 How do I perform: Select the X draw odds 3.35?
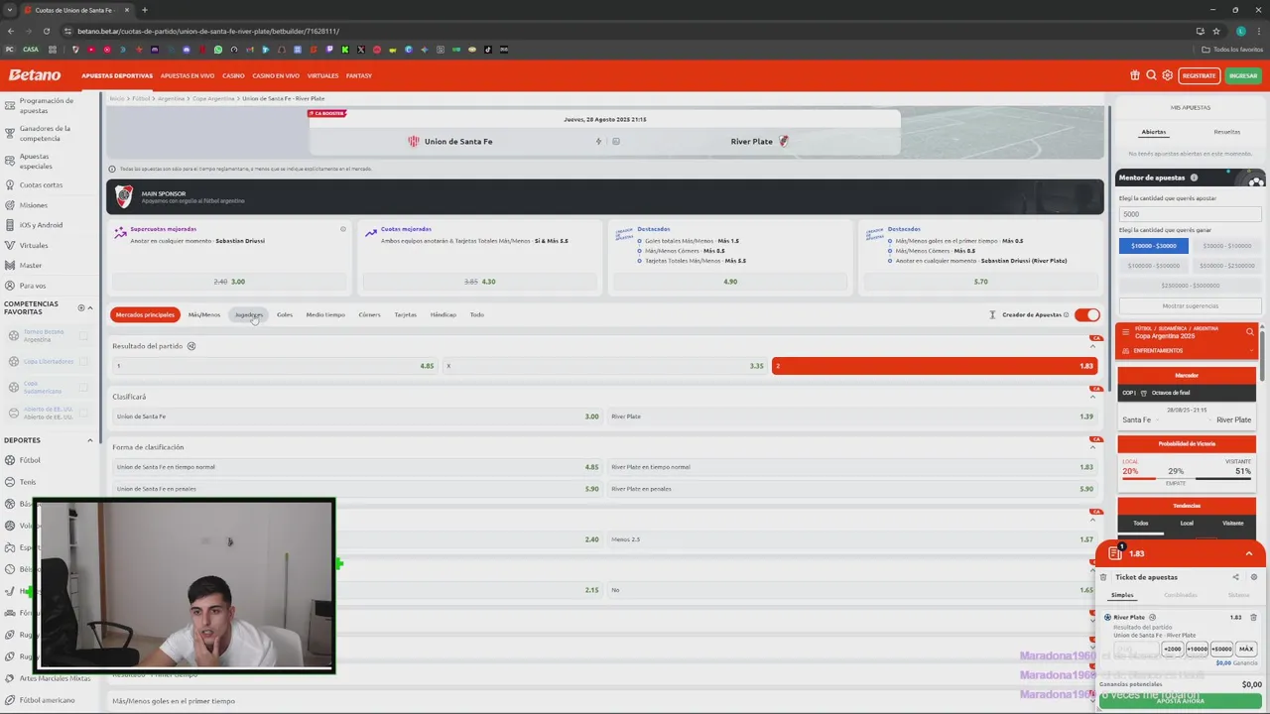coord(604,366)
